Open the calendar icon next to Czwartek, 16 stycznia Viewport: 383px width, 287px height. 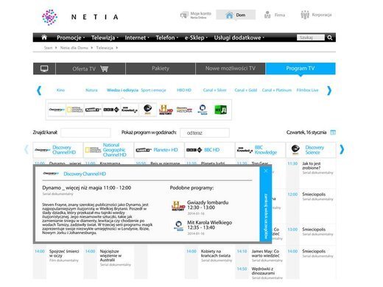pos(333,132)
